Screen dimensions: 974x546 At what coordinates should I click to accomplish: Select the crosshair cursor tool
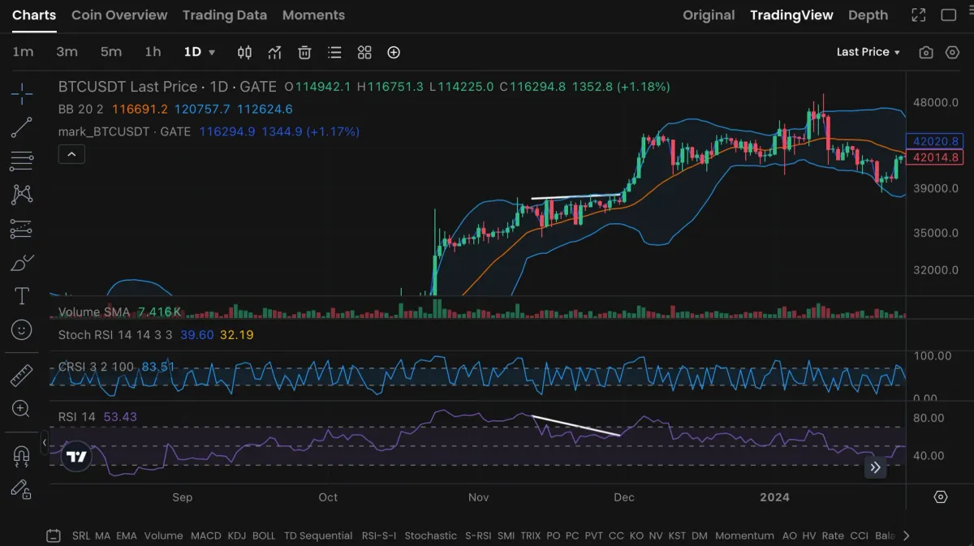tap(22, 92)
